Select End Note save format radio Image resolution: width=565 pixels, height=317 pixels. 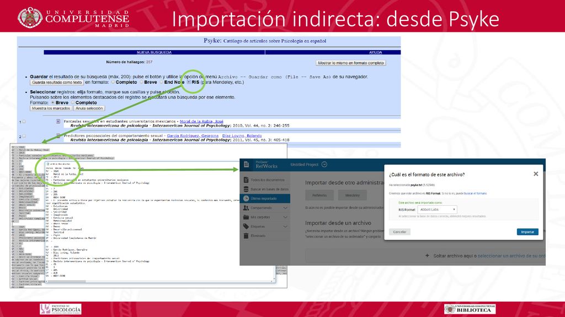[x=162, y=82]
